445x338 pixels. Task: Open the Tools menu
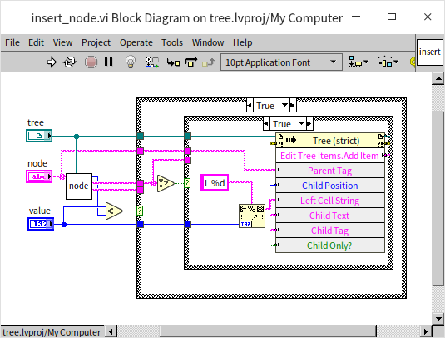click(x=172, y=42)
